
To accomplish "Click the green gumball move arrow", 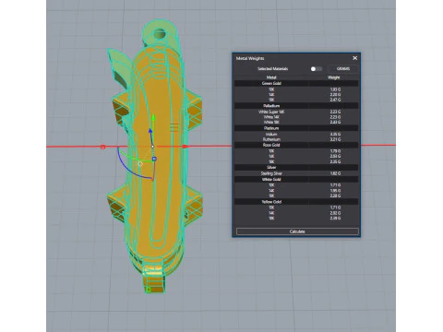I will pos(153,118).
